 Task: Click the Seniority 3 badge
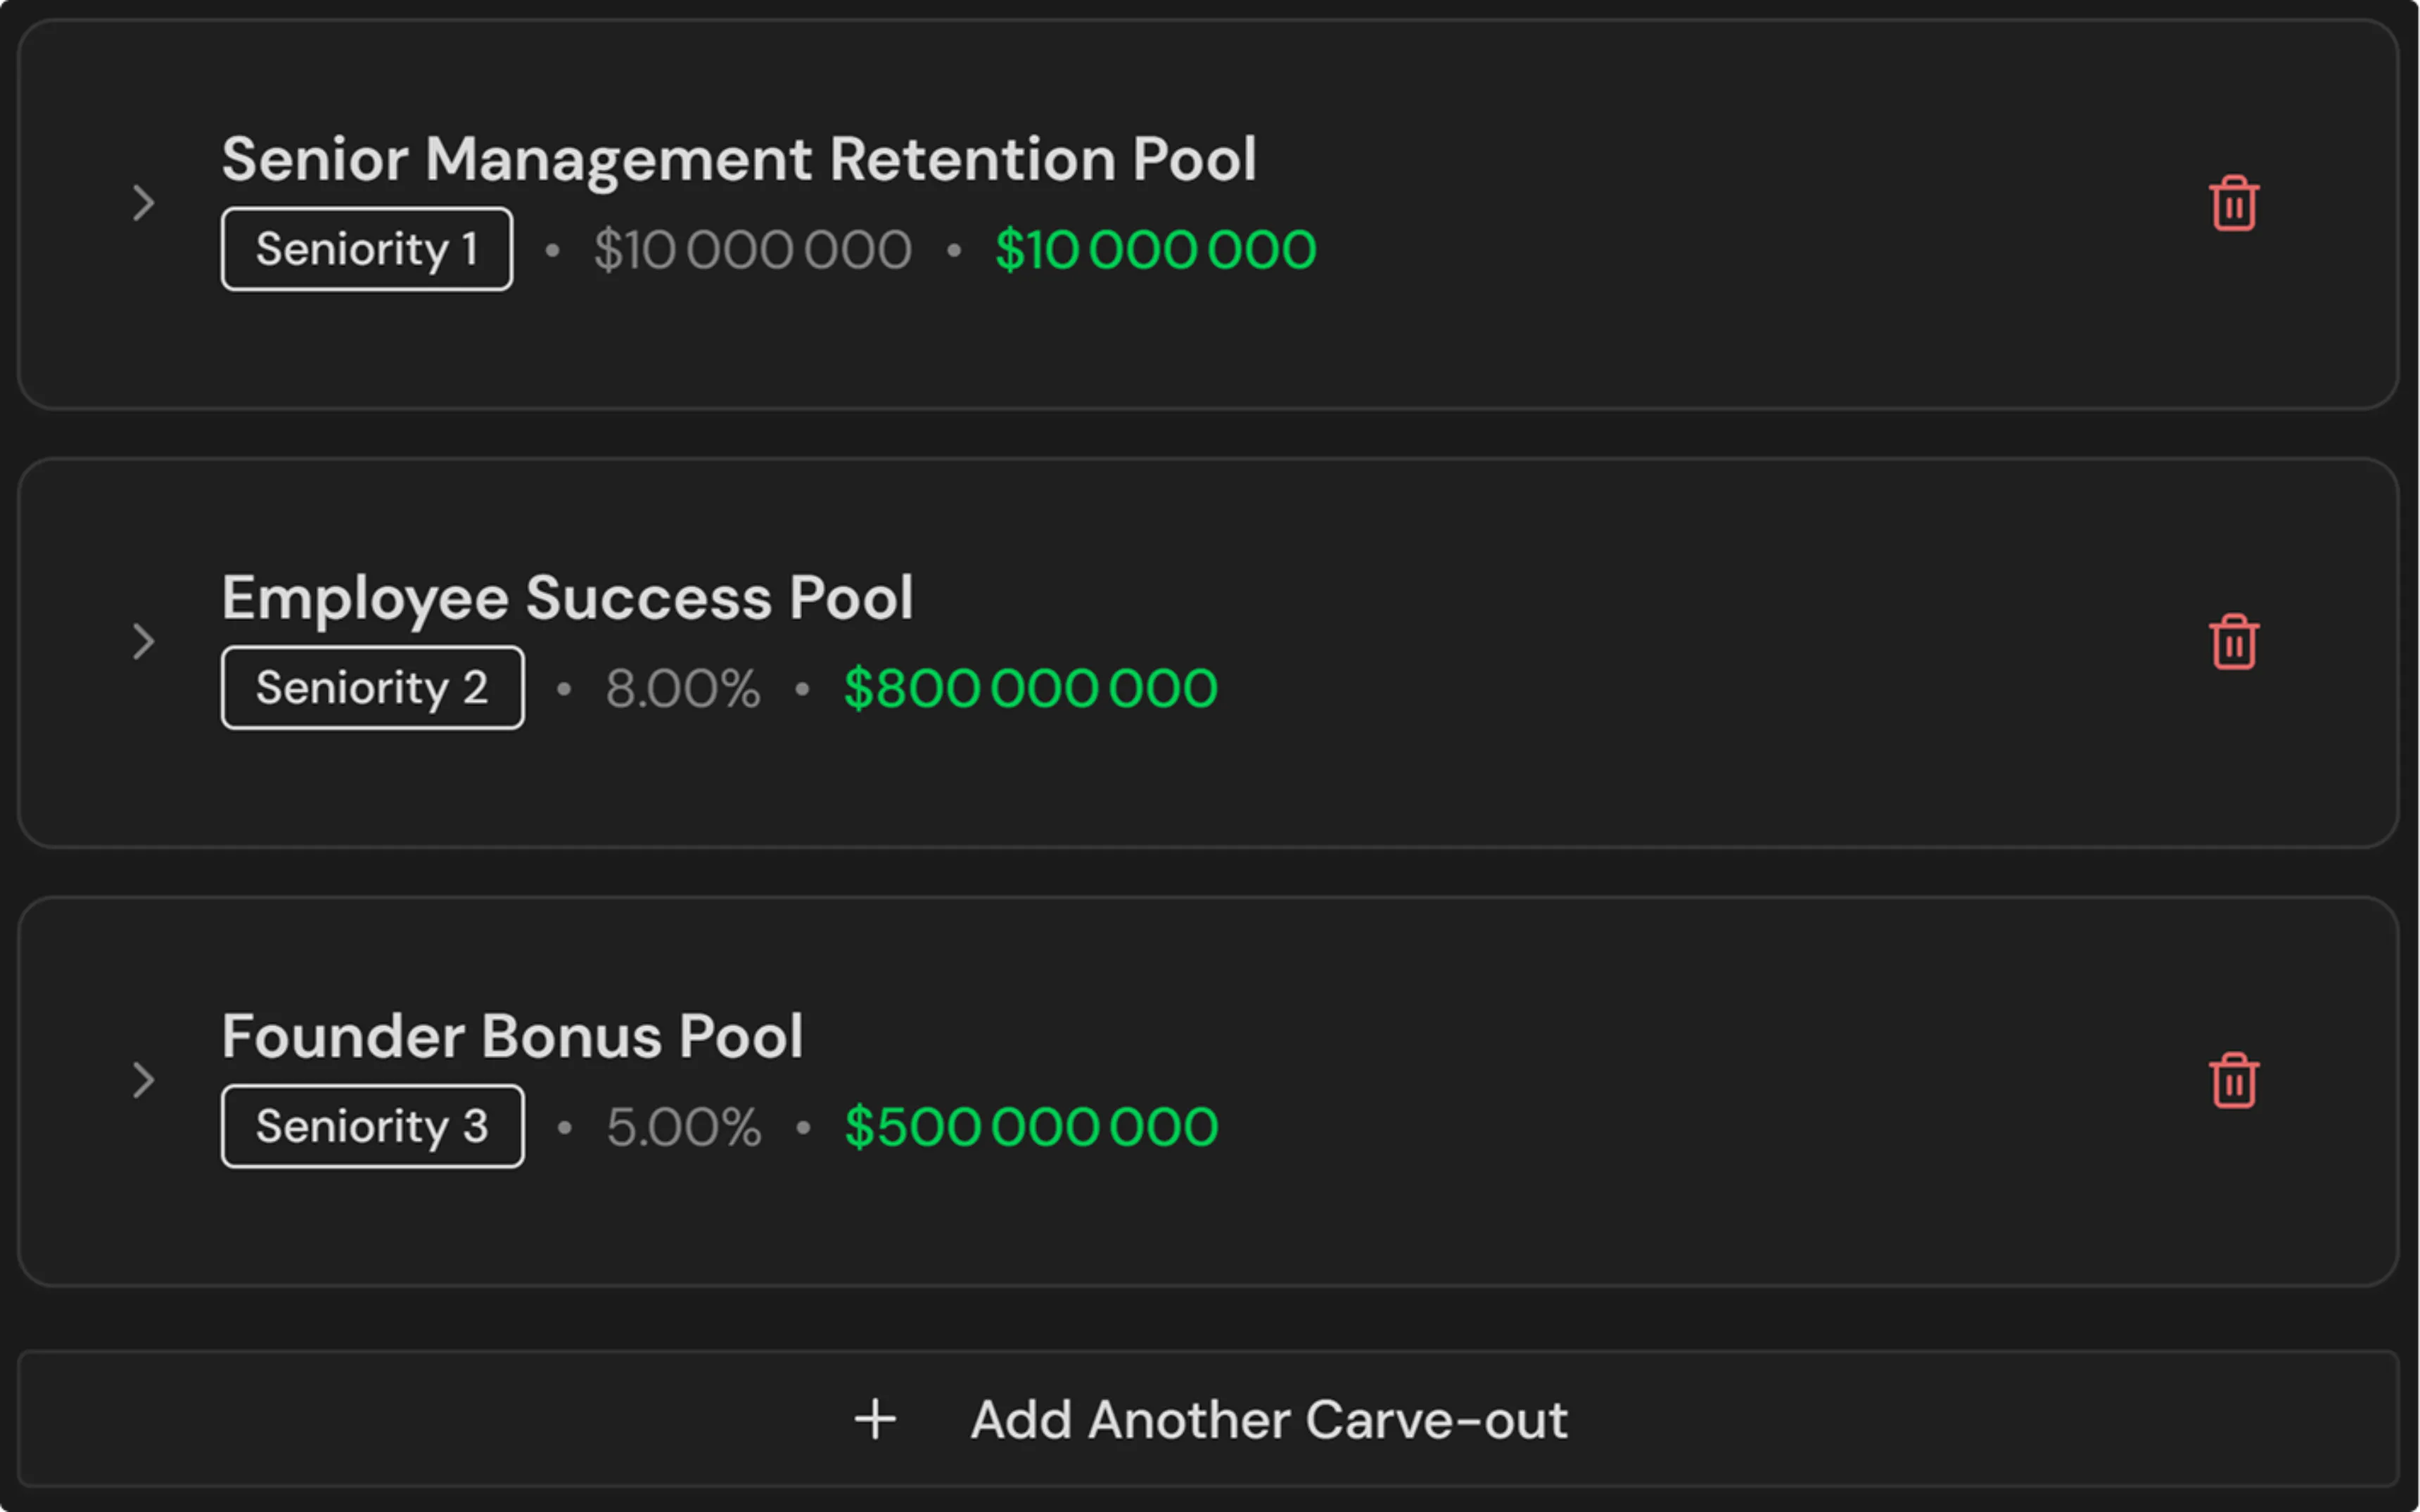coord(372,1126)
